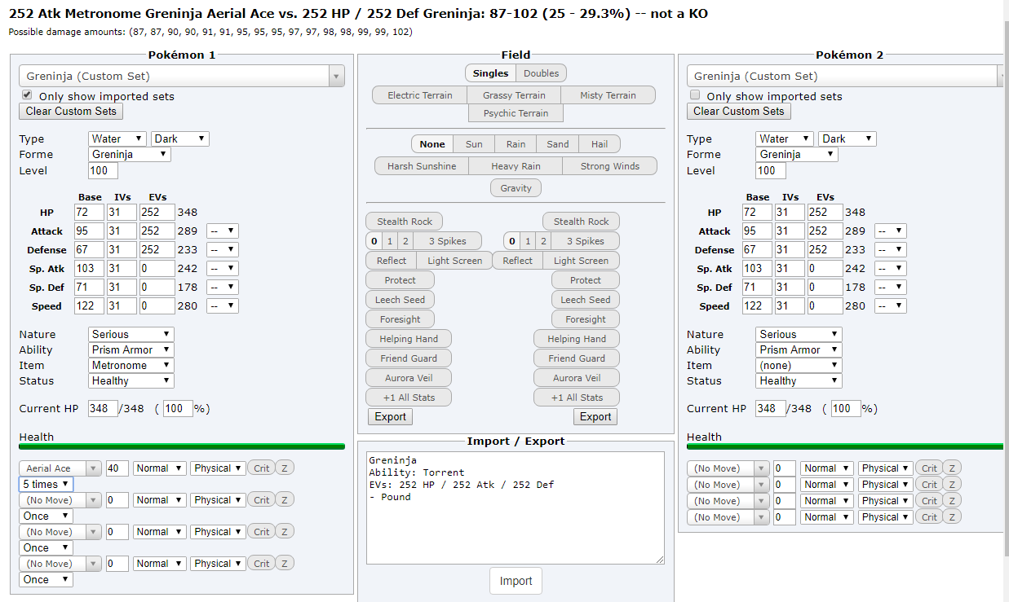Screen dimensions: 1009x602
Task: Click Aerial Ace base power field
Action: pos(117,468)
